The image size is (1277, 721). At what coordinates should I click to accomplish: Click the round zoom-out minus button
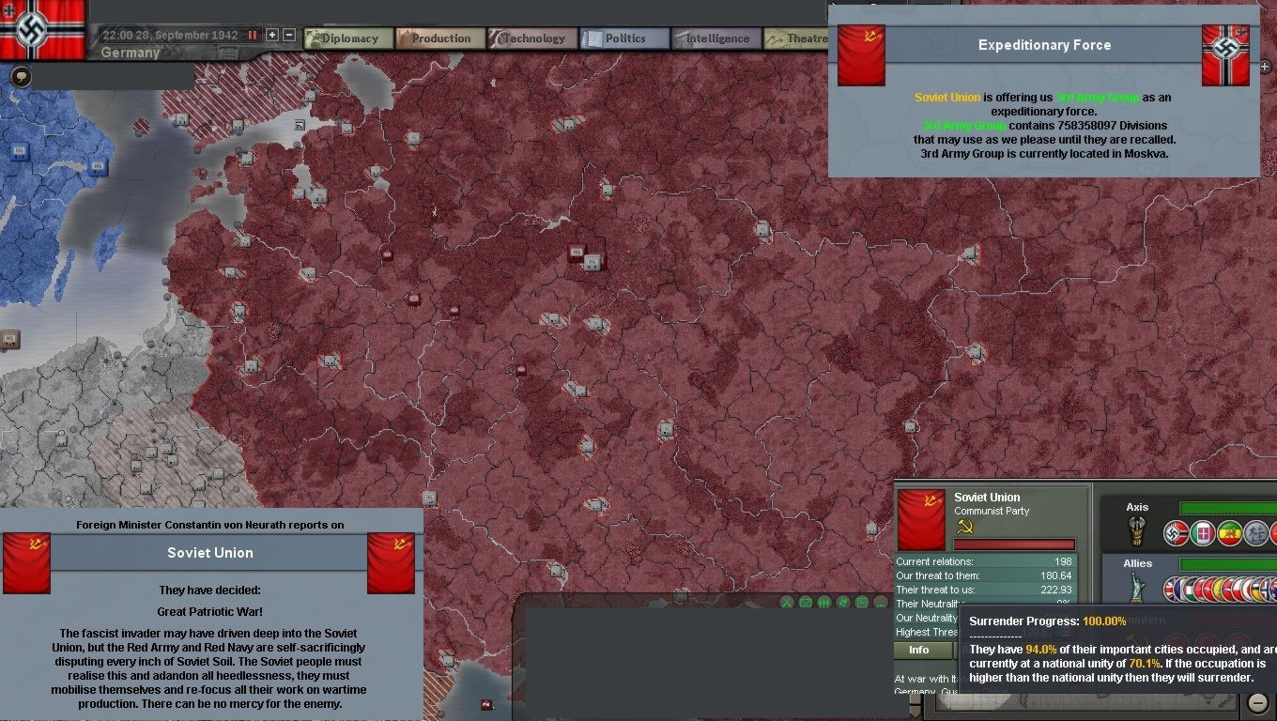[x=1258, y=701]
